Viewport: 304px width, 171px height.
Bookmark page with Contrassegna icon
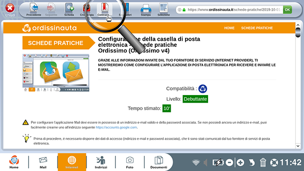coord(105,9)
